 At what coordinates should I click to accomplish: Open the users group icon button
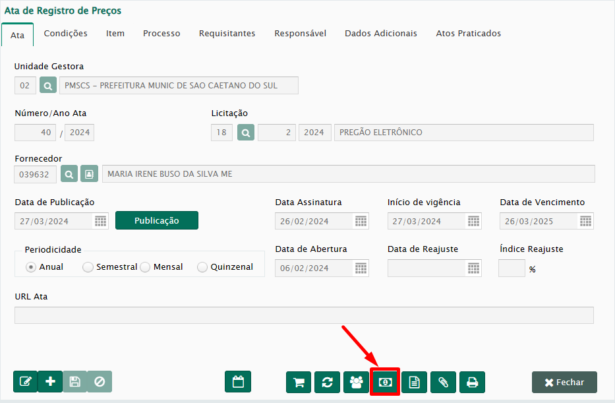(x=356, y=382)
